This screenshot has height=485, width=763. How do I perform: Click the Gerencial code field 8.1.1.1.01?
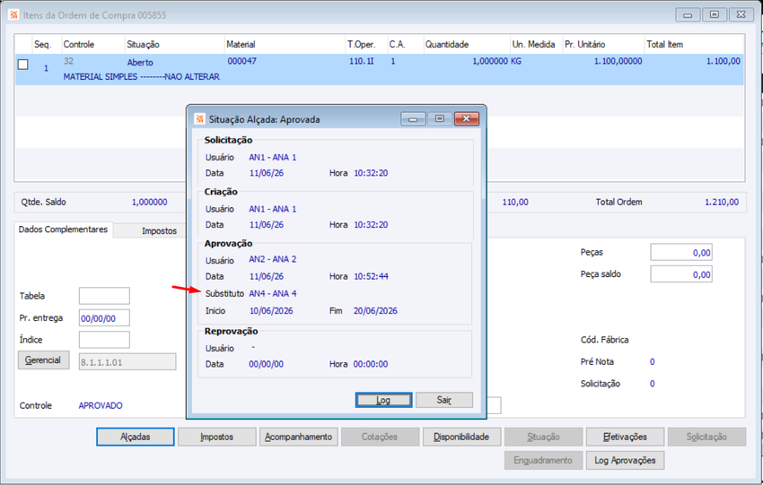pos(127,362)
